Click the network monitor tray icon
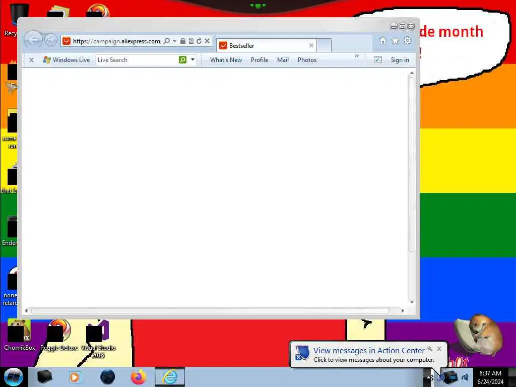Screen dimensions: 516x387 coord(451,377)
